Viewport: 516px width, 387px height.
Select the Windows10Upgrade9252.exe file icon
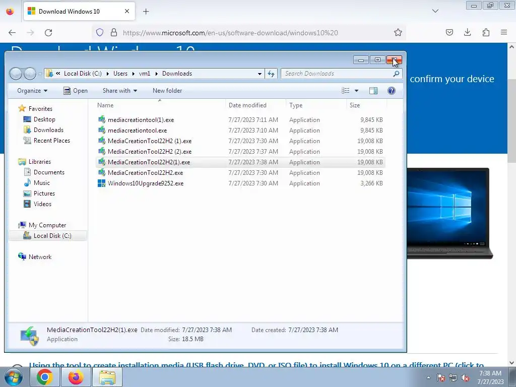pyautogui.click(x=102, y=183)
